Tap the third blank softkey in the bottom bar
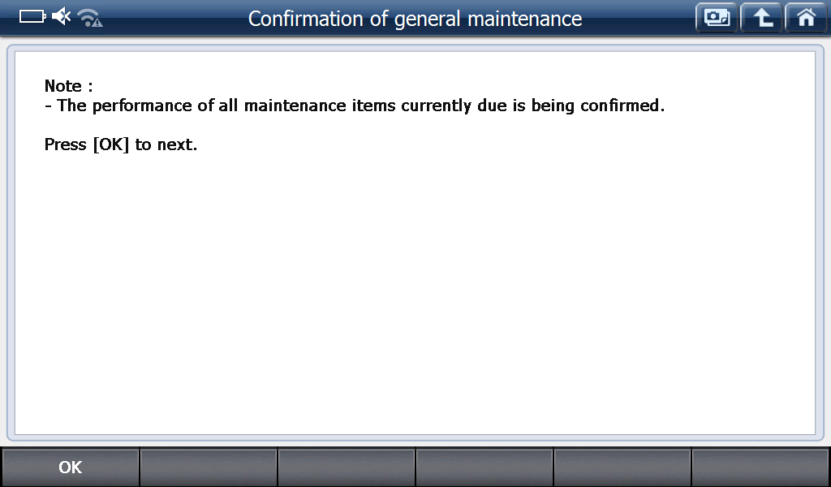 [x=347, y=467]
